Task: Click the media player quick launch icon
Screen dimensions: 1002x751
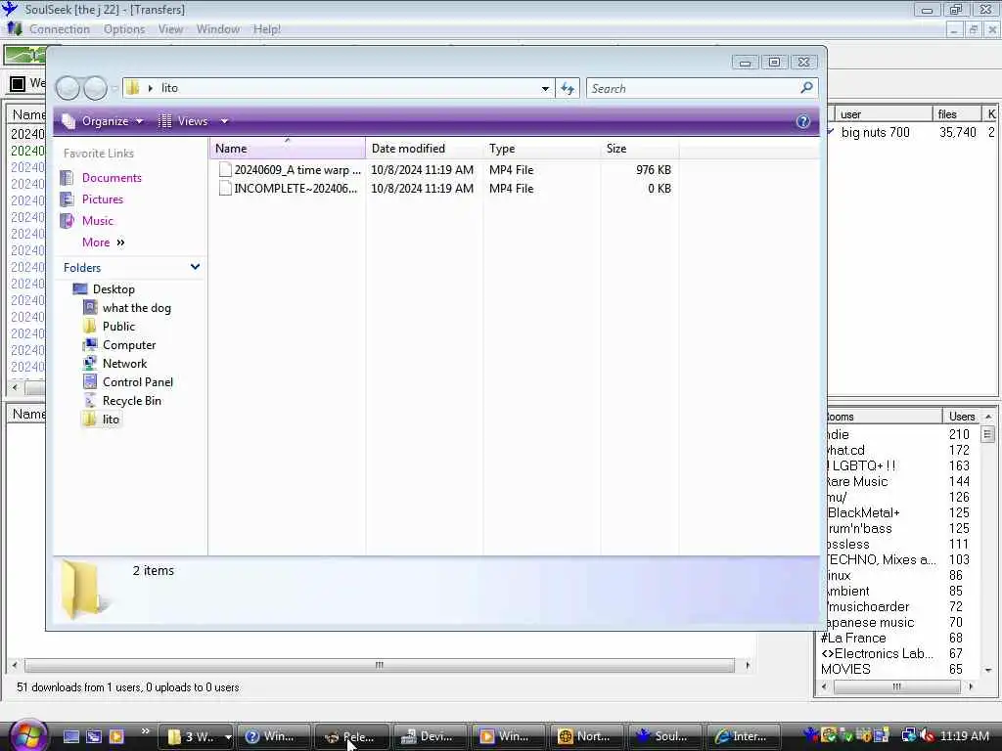Action: coord(117,736)
